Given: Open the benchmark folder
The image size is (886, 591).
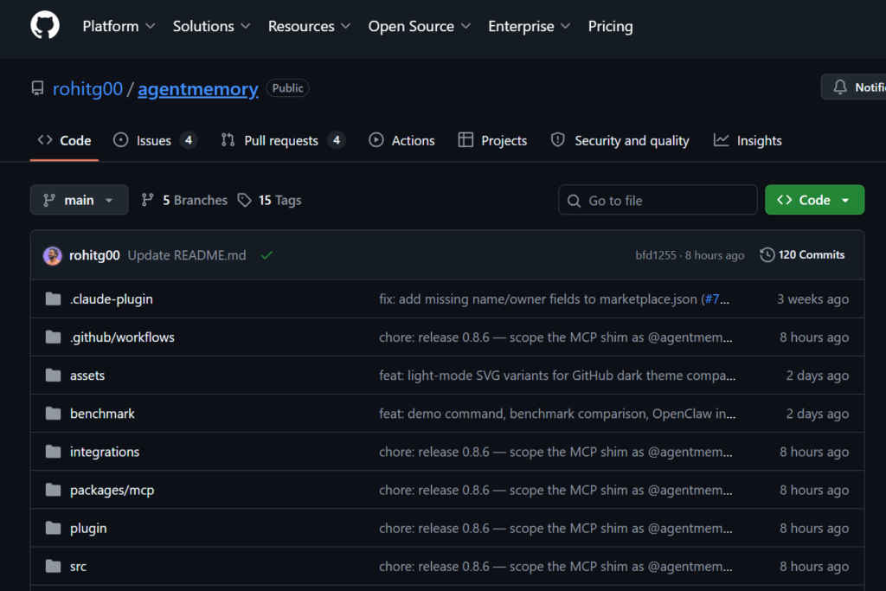Looking at the screenshot, I should point(102,414).
